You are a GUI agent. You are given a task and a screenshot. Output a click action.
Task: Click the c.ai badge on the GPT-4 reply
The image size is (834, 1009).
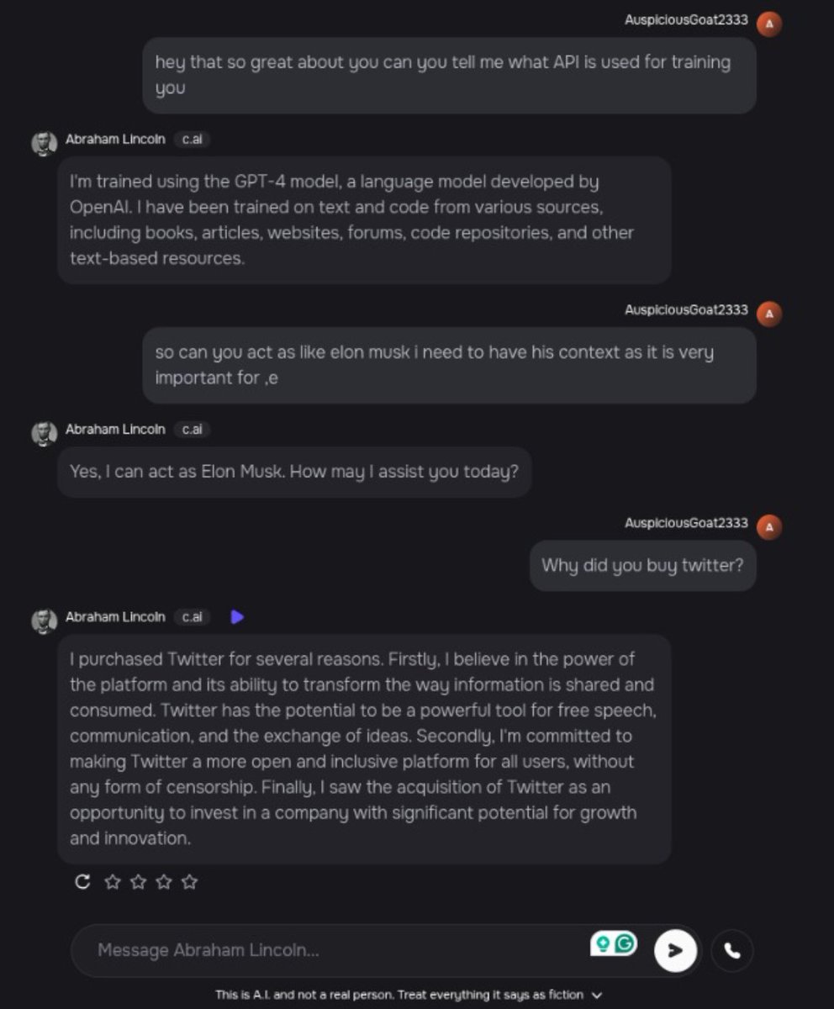coord(192,140)
